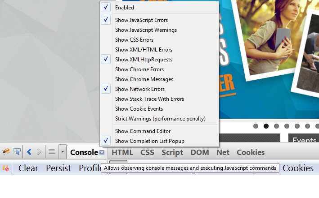
Task: Activate the element inspector icon
Action: [17, 152]
